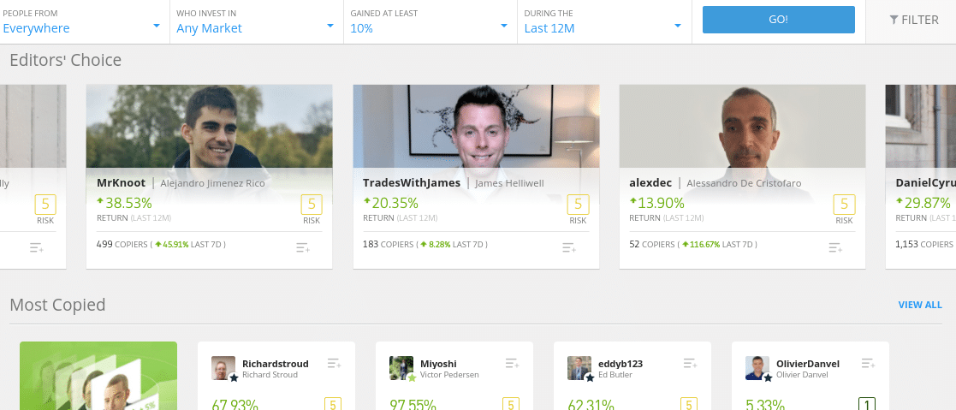Click TradesWithJames 20.35% return value

click(x=391, y=203)
